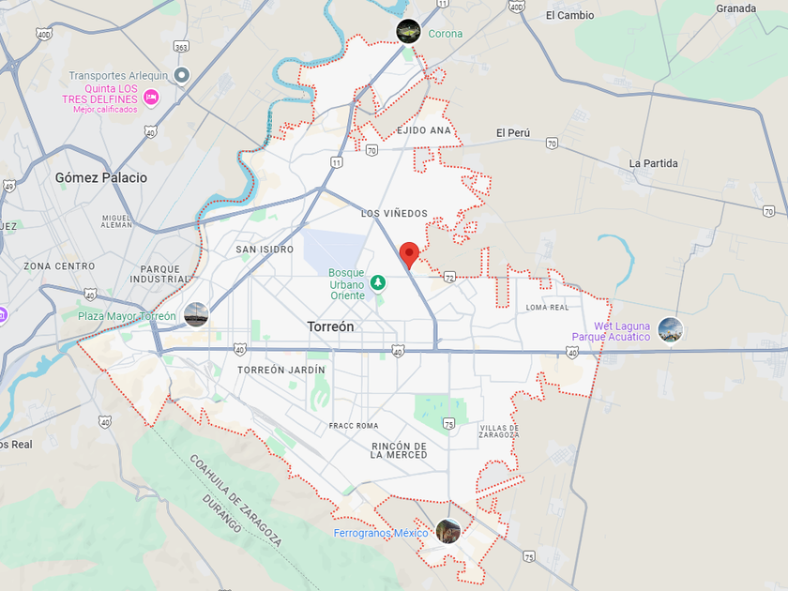The width and height of the screenshot is (788, 591).
Task: Open the Ferrogranos México photo marker
Action: [x=448, y=531]
